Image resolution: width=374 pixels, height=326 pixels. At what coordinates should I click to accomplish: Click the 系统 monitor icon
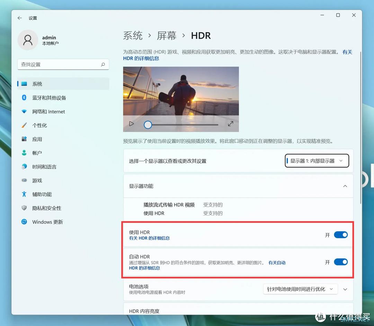[x=24, y=84]
